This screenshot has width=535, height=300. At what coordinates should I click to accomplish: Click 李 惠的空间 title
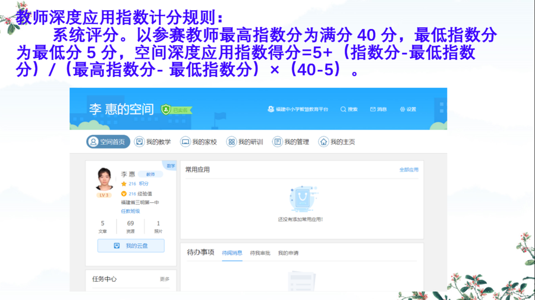click(x=121, y=109)
